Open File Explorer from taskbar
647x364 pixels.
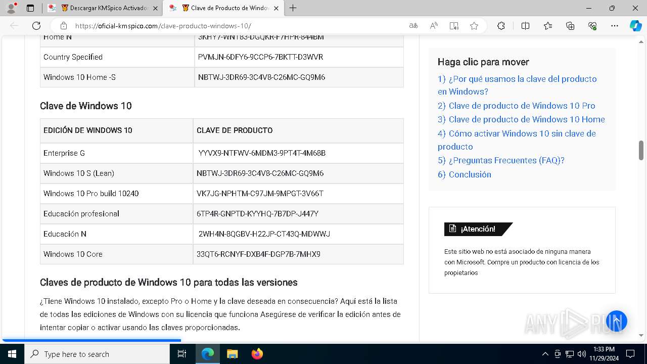click(232, 354)
